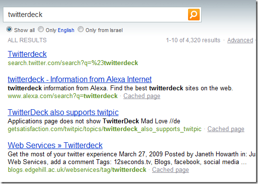Open the Advanced search link
The height and width of the screenshot is (184, 258).
(240, 40)
